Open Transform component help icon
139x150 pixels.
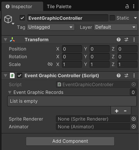coord(119,39)
